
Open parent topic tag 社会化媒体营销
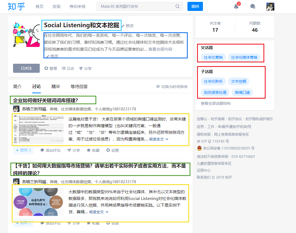244,57
